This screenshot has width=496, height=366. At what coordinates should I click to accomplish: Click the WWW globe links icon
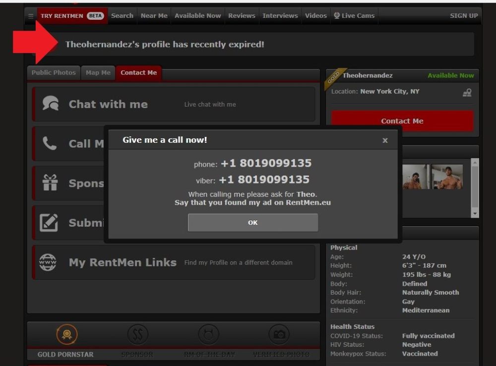click(x=48, y=262)
